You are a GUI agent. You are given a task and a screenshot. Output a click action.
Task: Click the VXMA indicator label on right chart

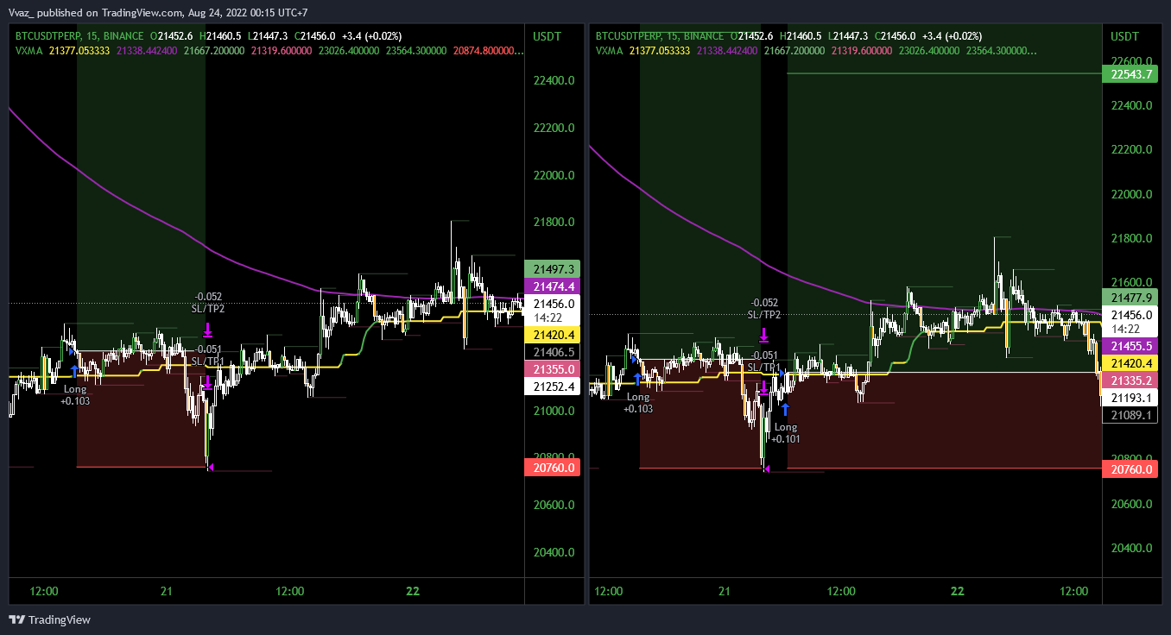(610, 51)
